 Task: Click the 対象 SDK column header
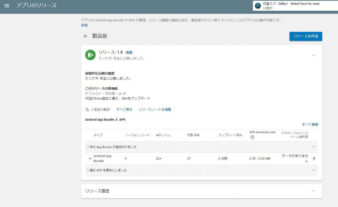[193, 135]
